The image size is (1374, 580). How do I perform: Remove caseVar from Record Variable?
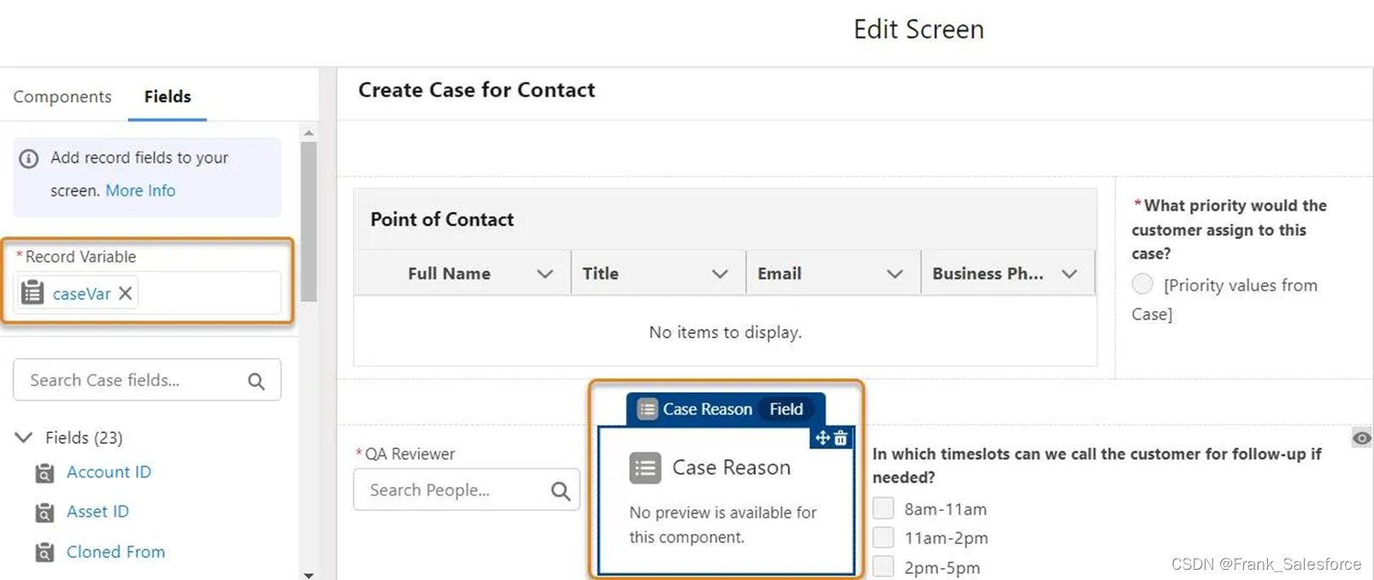point(126,293)
